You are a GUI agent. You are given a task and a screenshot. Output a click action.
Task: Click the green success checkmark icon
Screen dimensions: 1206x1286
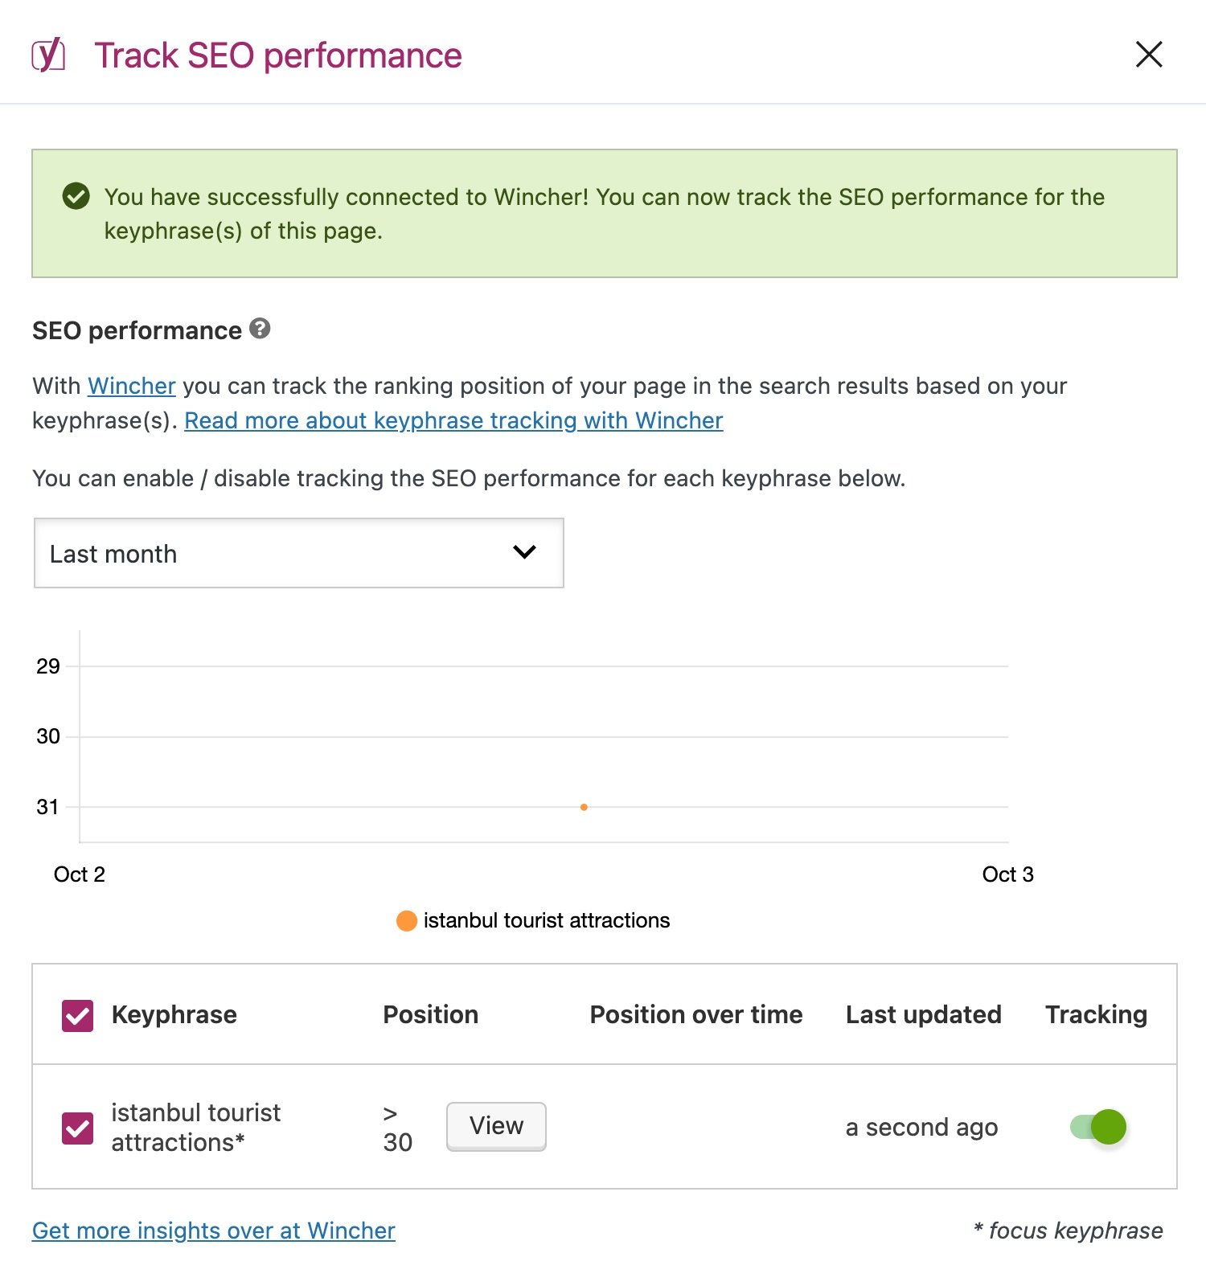[76, 195]
